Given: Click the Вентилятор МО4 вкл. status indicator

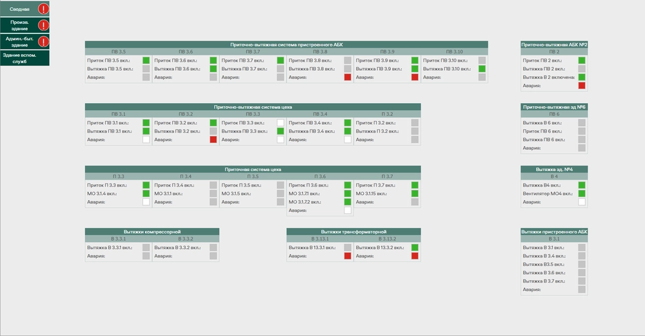Looking at the screenshot, I should [x=582, y=193].
